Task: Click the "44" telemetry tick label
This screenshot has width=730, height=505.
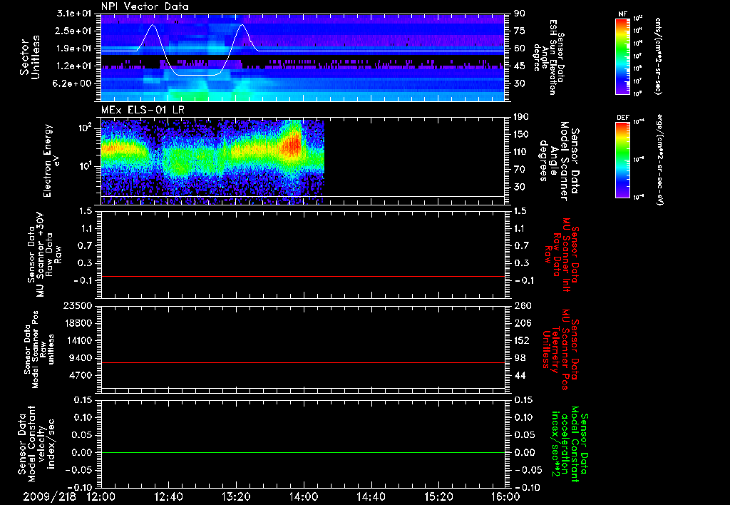Action: [520, 375]
